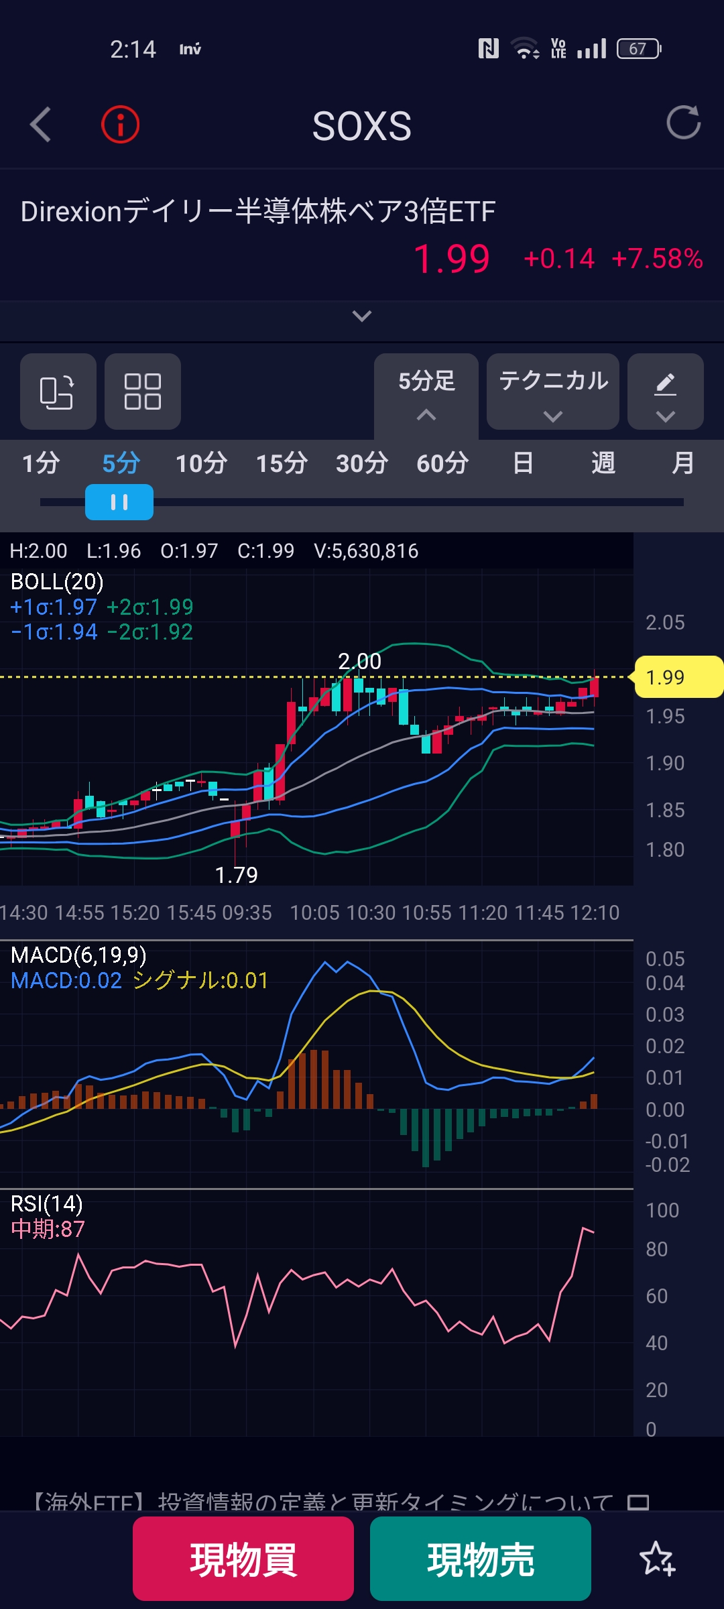
Task: Switch chart to 週 weekly view
Action: (603, 463)
